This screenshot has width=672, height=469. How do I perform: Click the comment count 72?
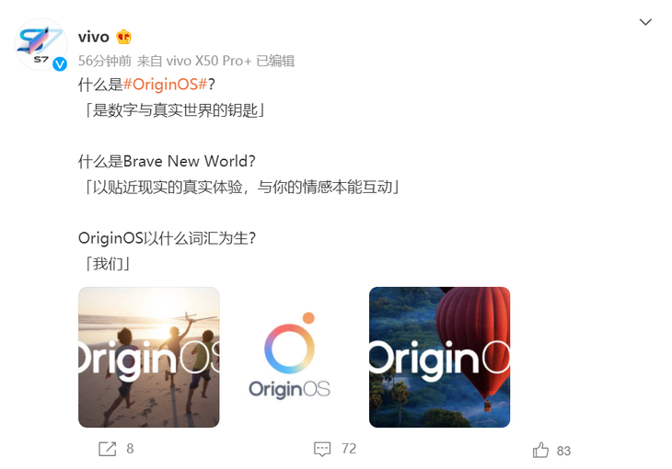pos(349,449)
